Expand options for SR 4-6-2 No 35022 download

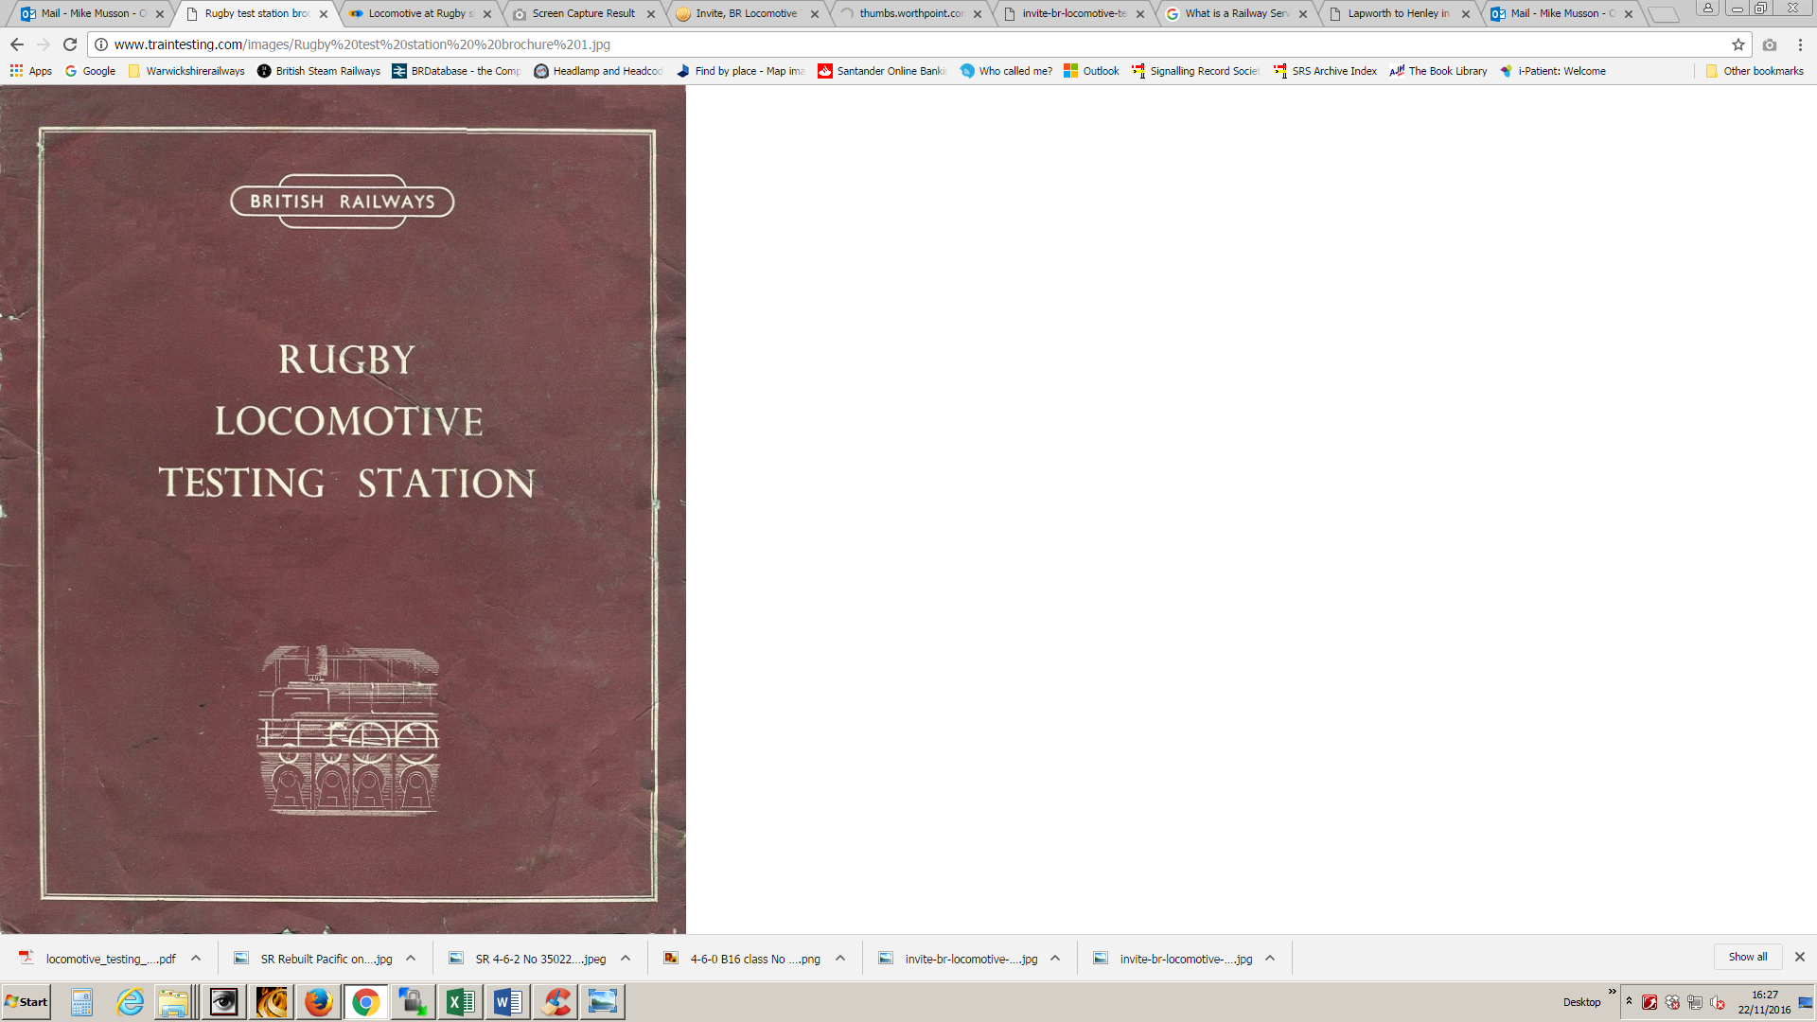coord(626,959)
